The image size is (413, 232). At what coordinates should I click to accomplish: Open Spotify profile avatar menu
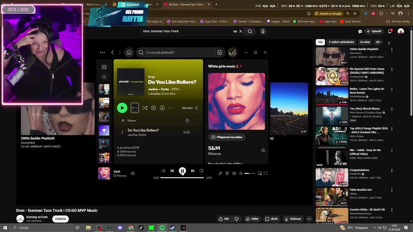pyautogui.click(x=233, y=53)
